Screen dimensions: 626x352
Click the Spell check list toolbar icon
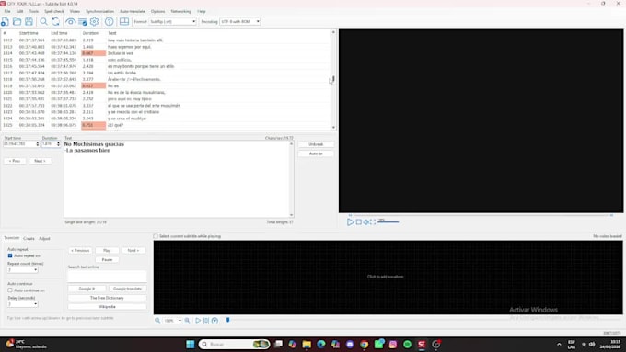(83, 21)
